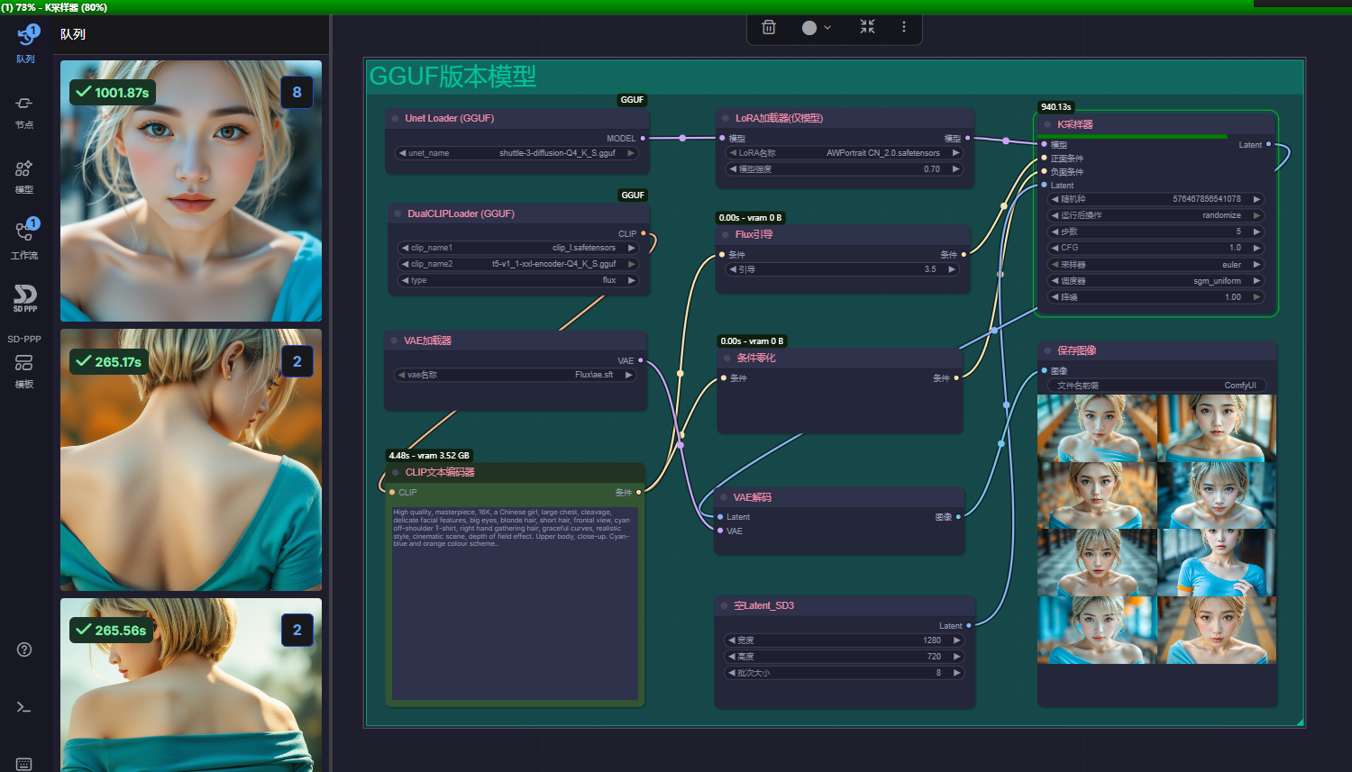Click the 文件名前缀 ComfyUI field
Image resolution: width=1352 pixels, height=772 pixels.
click(x=1156, y=386)
